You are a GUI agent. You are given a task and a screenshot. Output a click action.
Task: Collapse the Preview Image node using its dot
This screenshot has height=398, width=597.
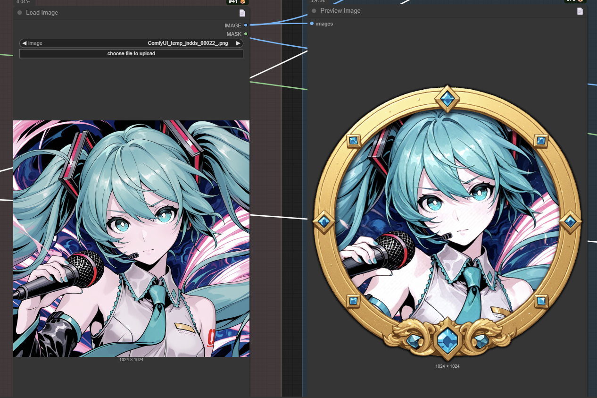[314, 11]
